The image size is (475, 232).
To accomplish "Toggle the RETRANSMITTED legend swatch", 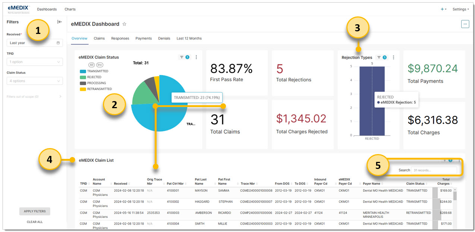I will [83, 89].
